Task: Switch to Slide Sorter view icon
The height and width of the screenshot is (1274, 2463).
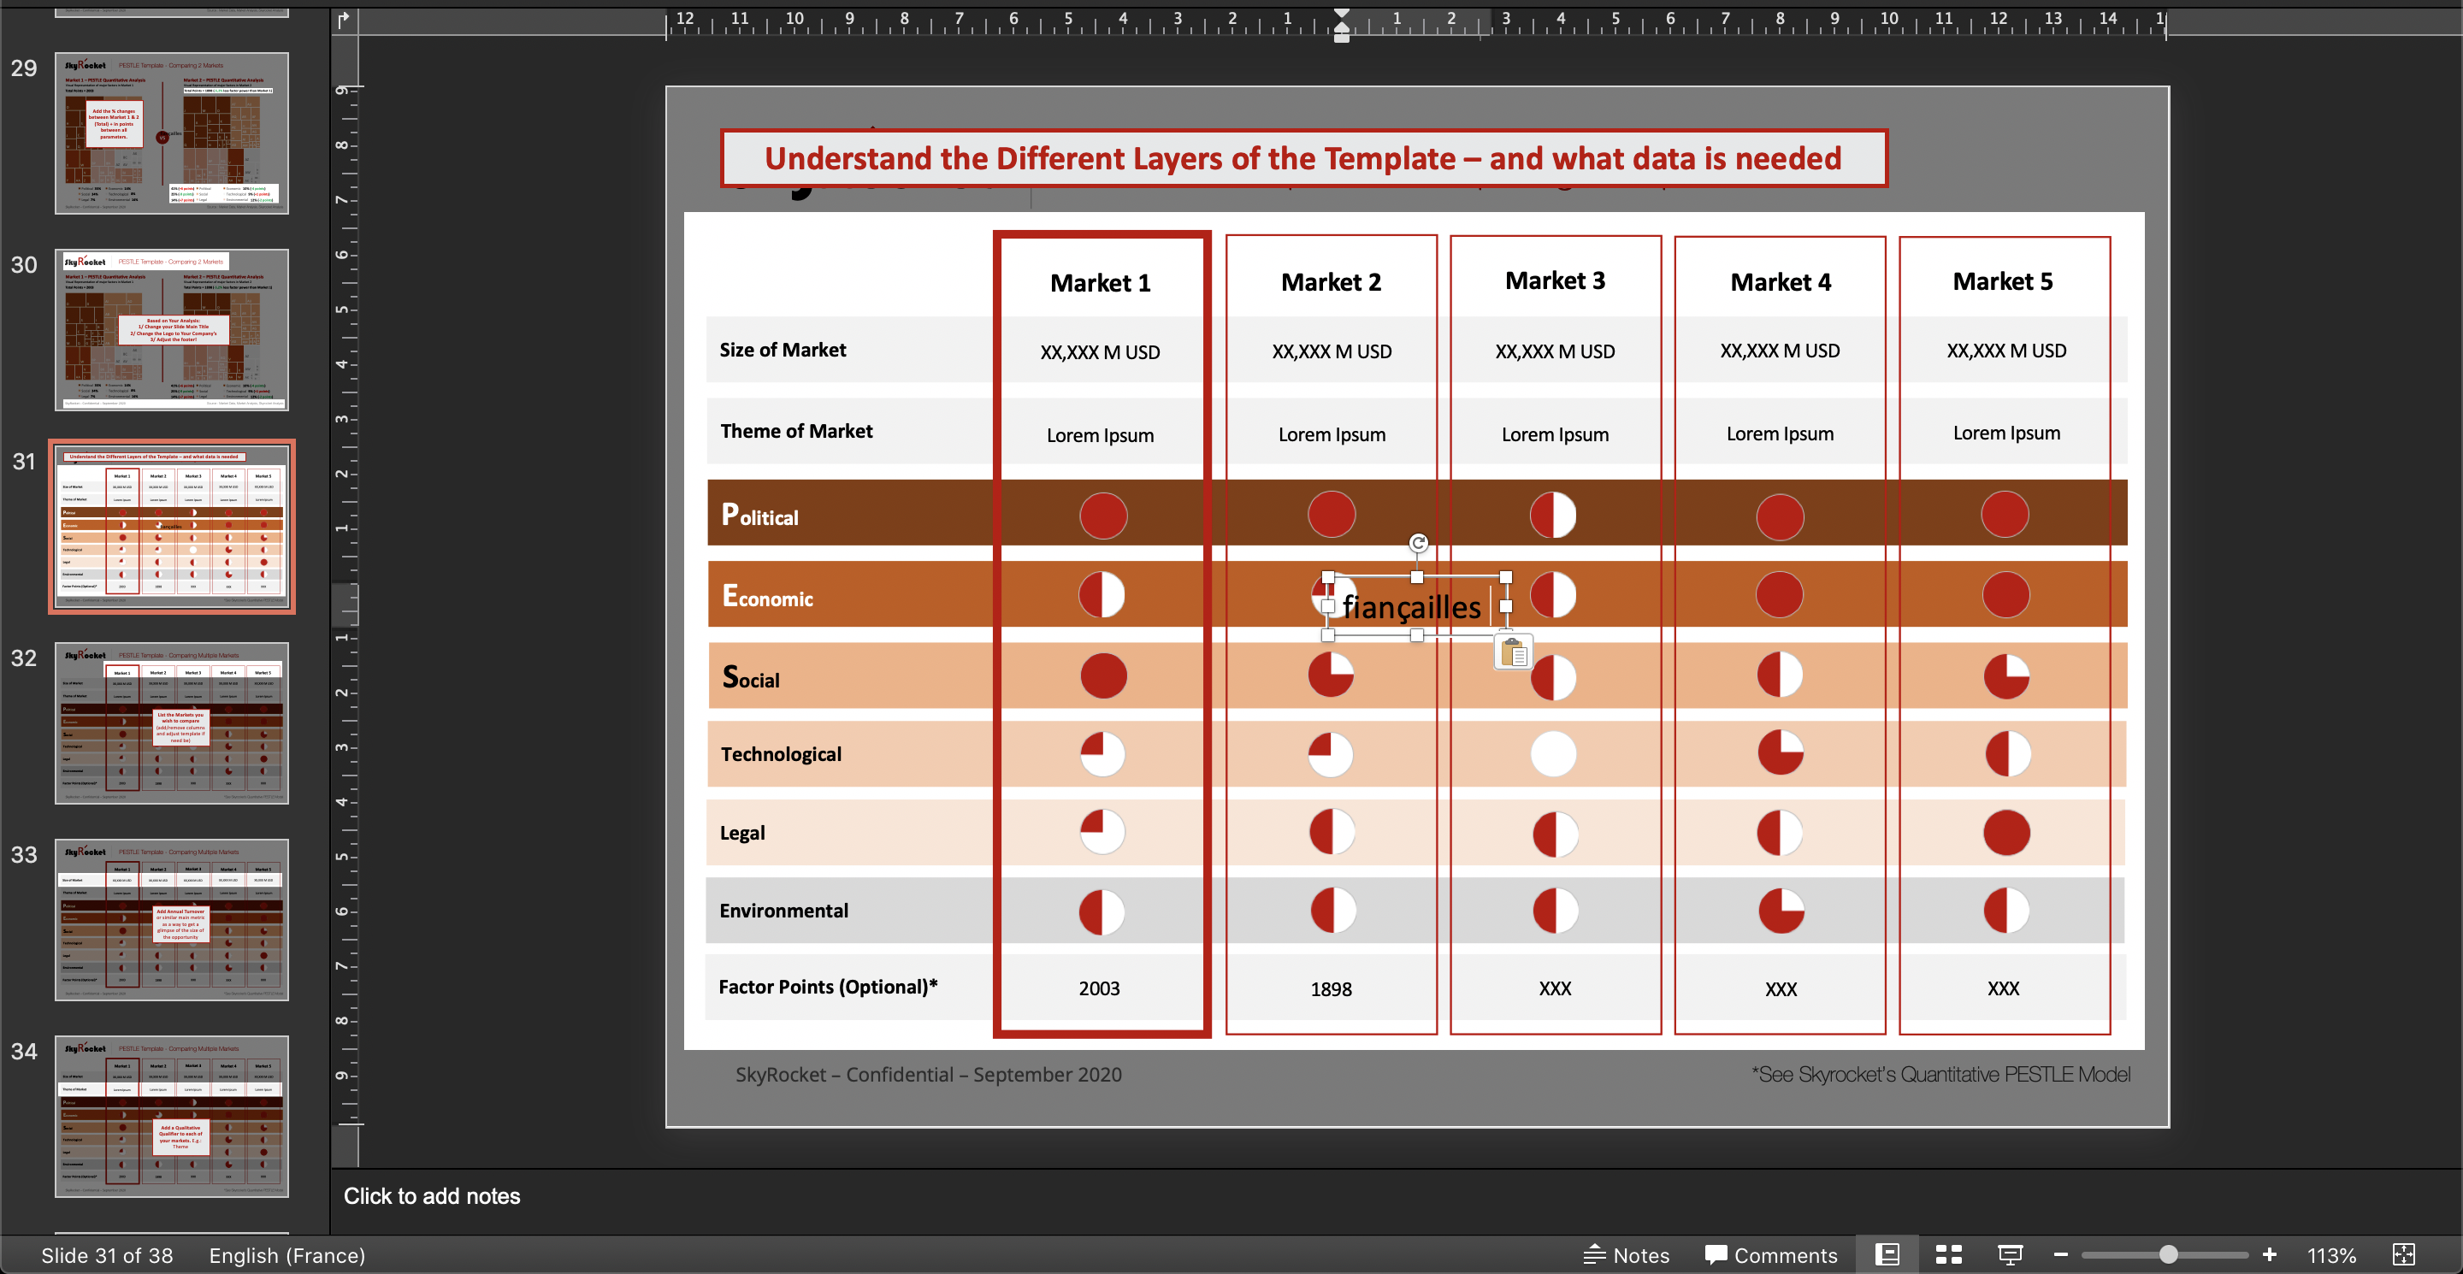Action: click(1949, 1255)
